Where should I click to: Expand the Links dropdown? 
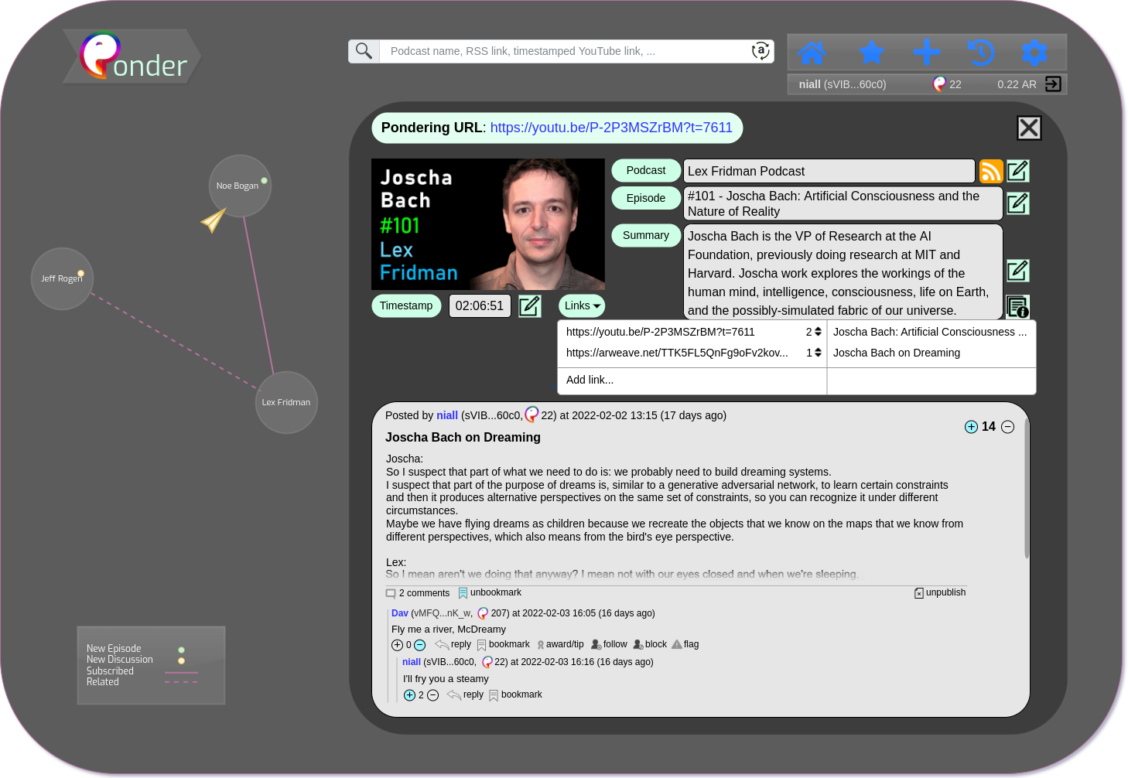(x=582, y=306)
